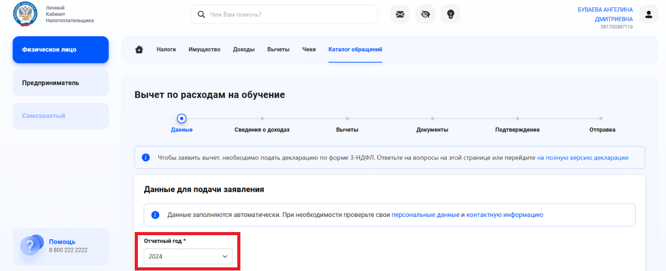
Task: Open the Чеки tab
Action: pyautogui.click(x=309, y=49)
